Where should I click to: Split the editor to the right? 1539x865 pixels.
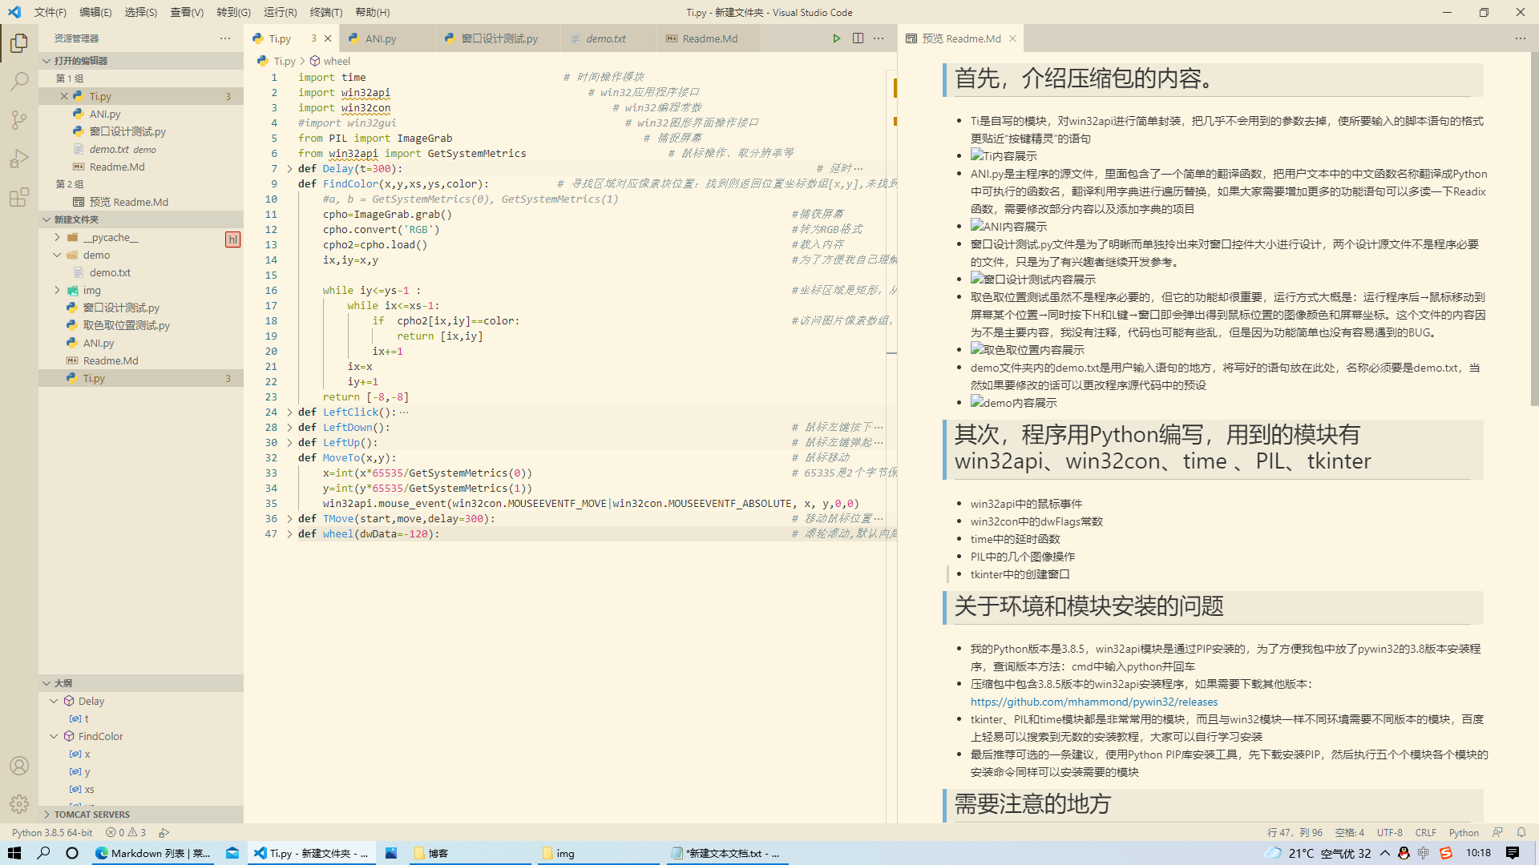(x=858, y=38)
